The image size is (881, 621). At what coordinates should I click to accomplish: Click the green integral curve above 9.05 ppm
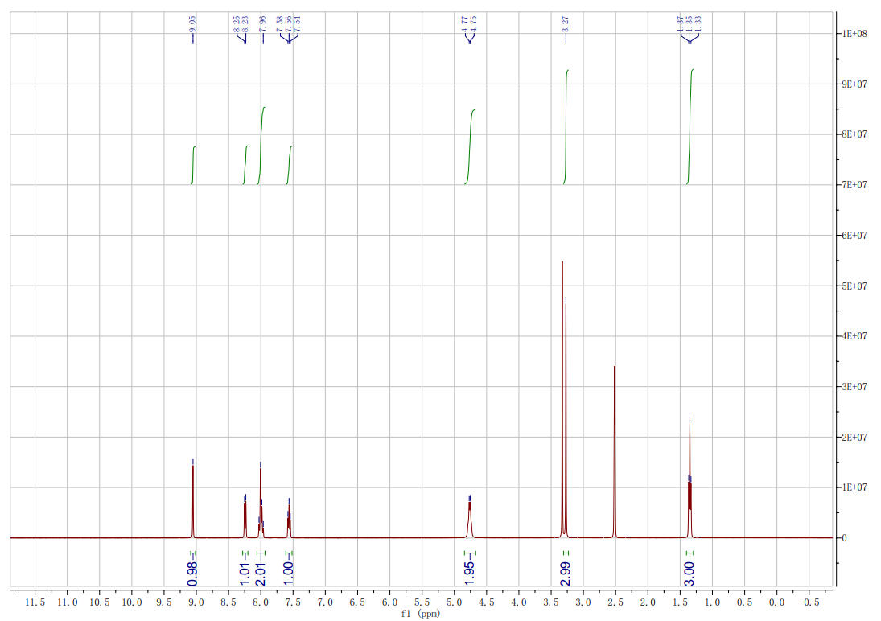193,165
